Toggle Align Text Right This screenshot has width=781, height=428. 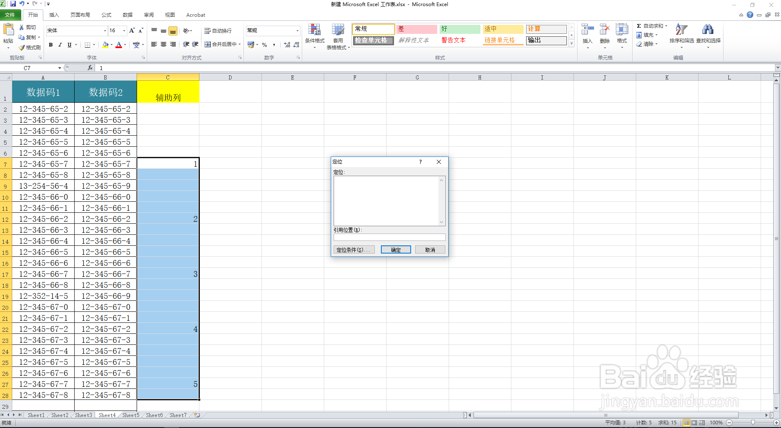click(173, 44)
